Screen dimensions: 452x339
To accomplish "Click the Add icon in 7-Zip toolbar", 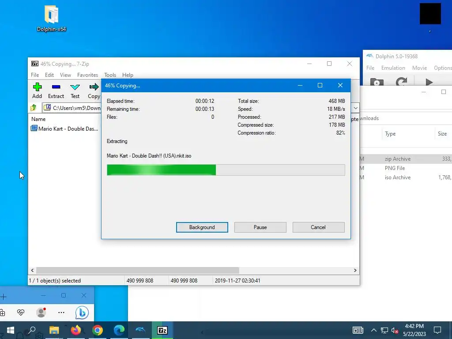I will coord(37,87).
